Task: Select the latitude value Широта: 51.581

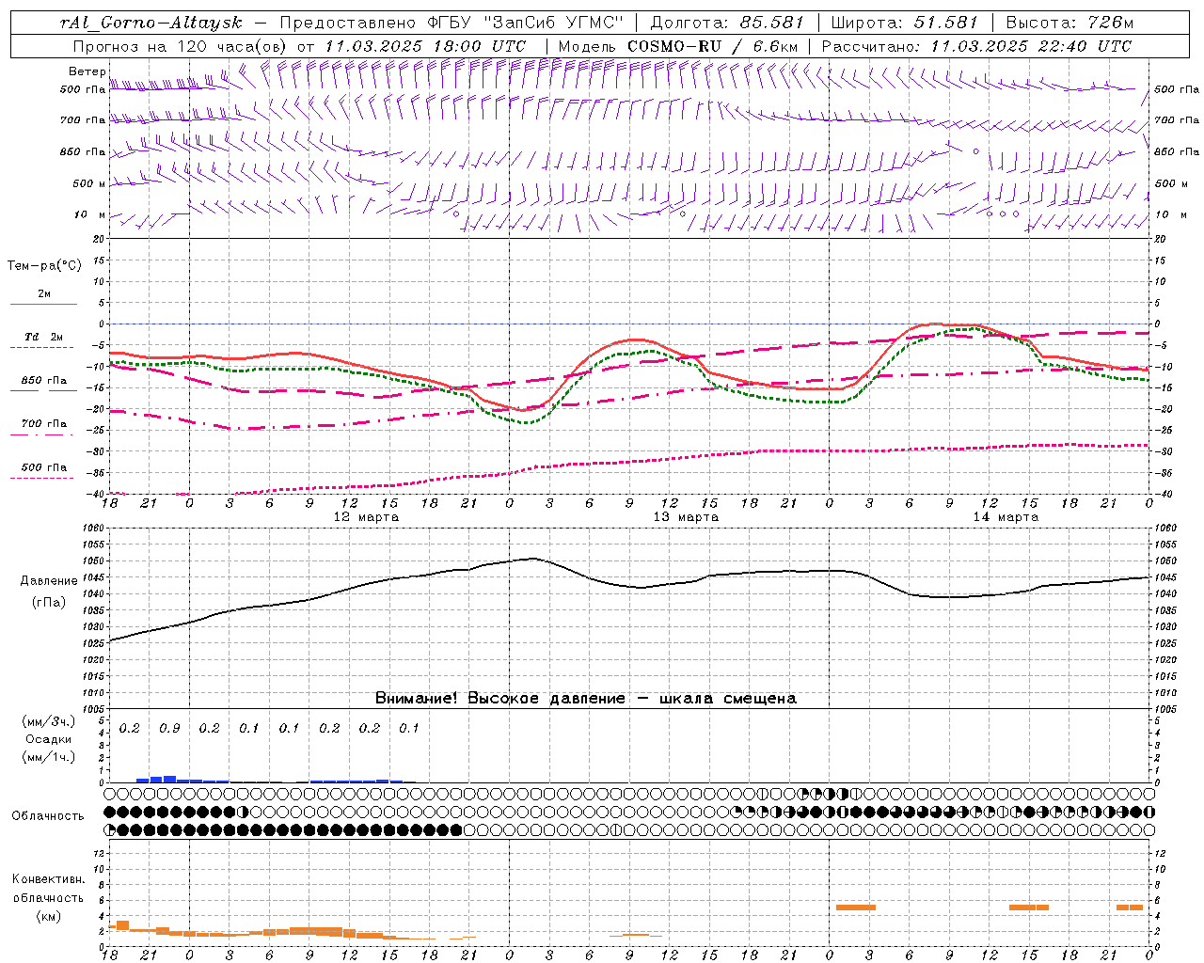Action: point(905,23)
